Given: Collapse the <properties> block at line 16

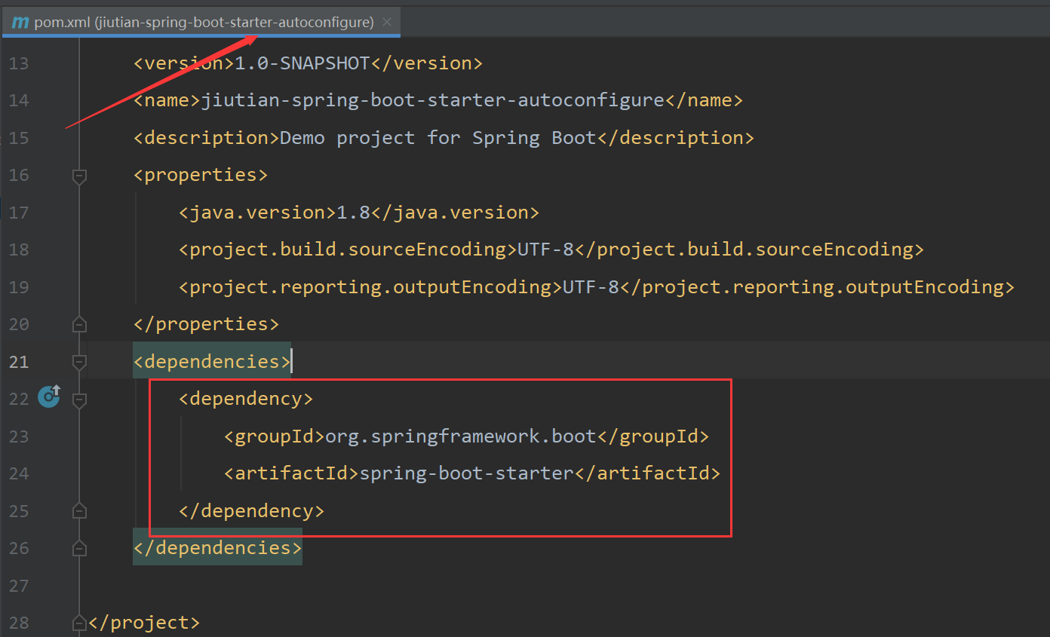Looking at the screenshot, I should [79, 176].
